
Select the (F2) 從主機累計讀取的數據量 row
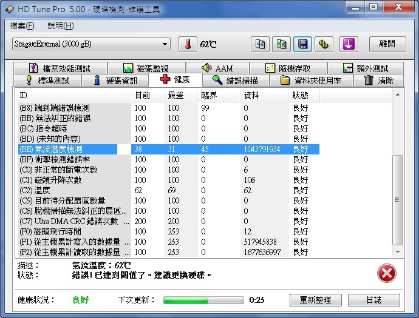tap(168, 252)
